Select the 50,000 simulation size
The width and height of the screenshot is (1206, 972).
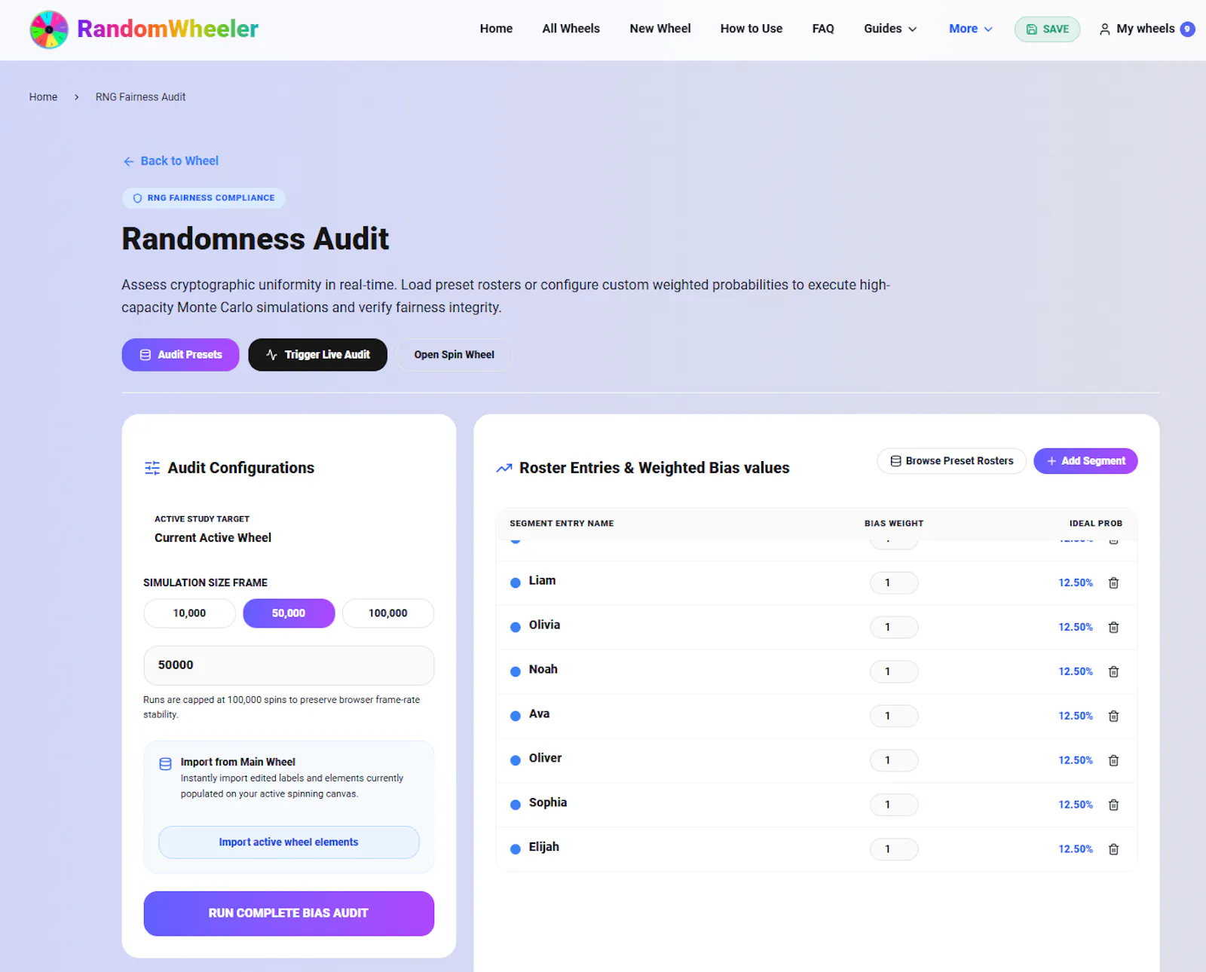coord(289,613)
